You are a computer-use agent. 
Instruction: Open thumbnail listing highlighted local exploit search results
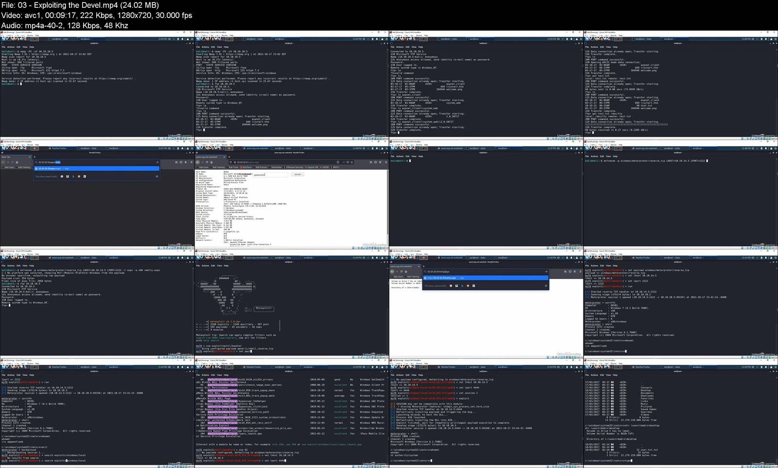(291, 413)
